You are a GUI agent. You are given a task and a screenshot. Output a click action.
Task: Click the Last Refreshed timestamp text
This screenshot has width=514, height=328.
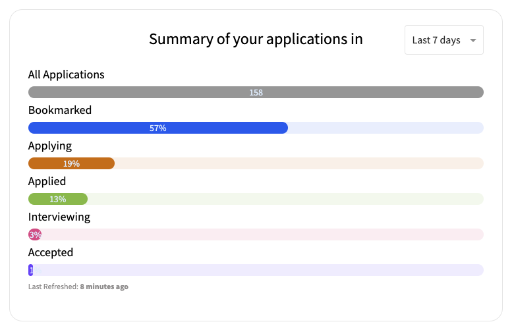pos(78,287)
